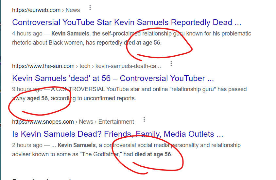Open the eurweb.com result options menu

pos(90,8)
